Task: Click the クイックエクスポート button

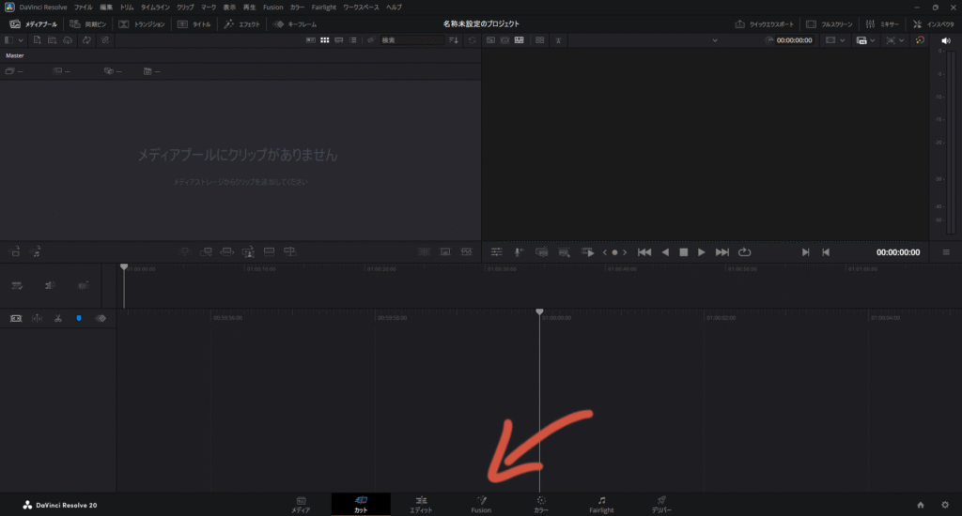Action: click(765, 23)
